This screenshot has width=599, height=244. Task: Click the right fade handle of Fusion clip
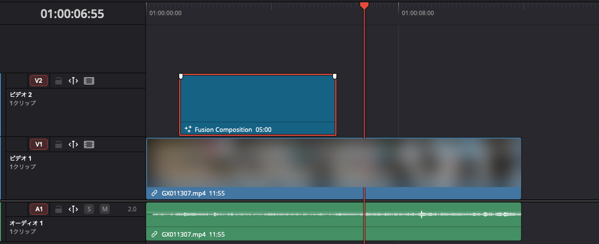(335, 77)
